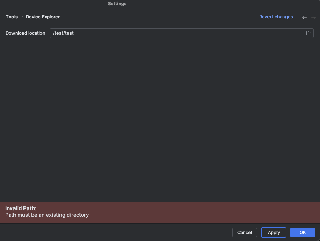Confirm settings with the OK button
The width and height of the screenshot is (320, 241).
[x=303, y=232]
